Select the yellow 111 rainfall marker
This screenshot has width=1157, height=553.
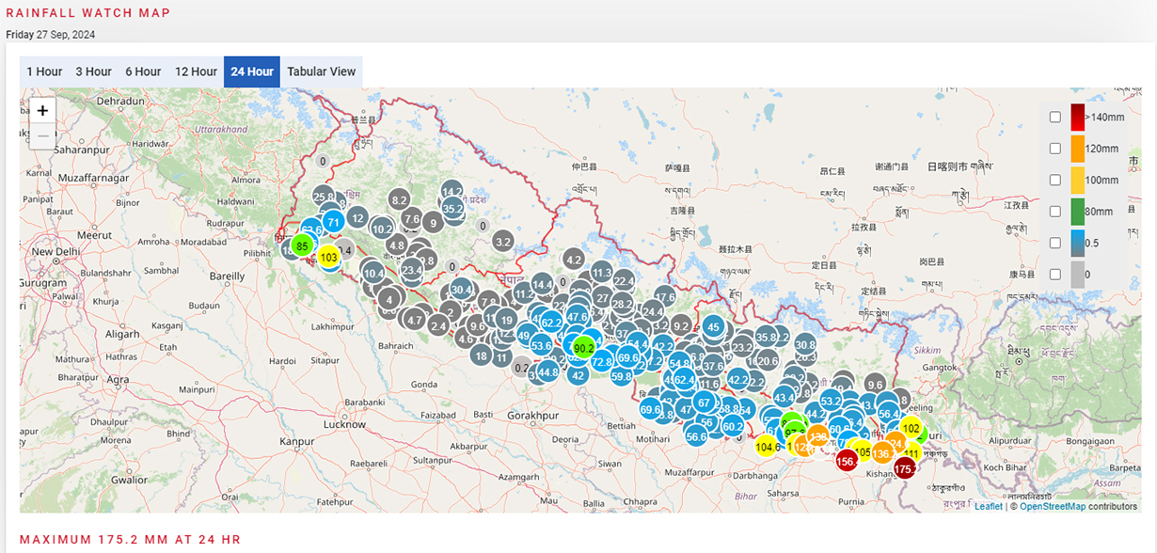911,452
